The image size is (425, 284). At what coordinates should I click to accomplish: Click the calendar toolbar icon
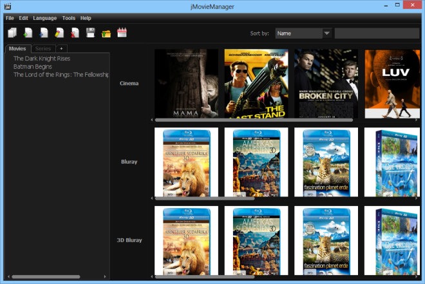122,33
